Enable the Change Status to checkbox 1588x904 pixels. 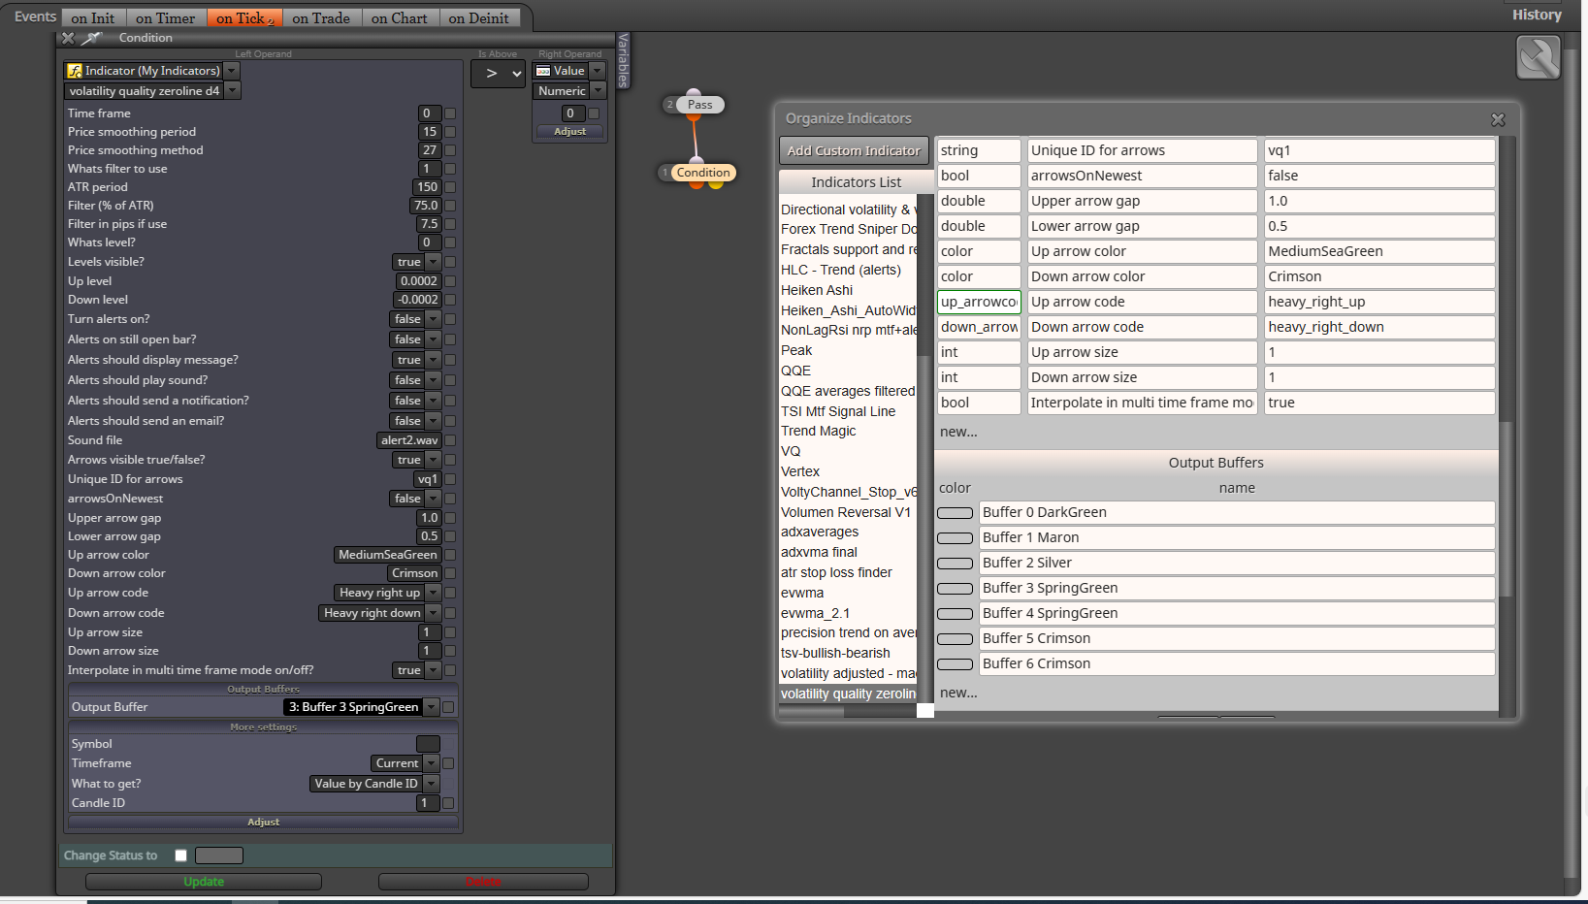point(180,856)
